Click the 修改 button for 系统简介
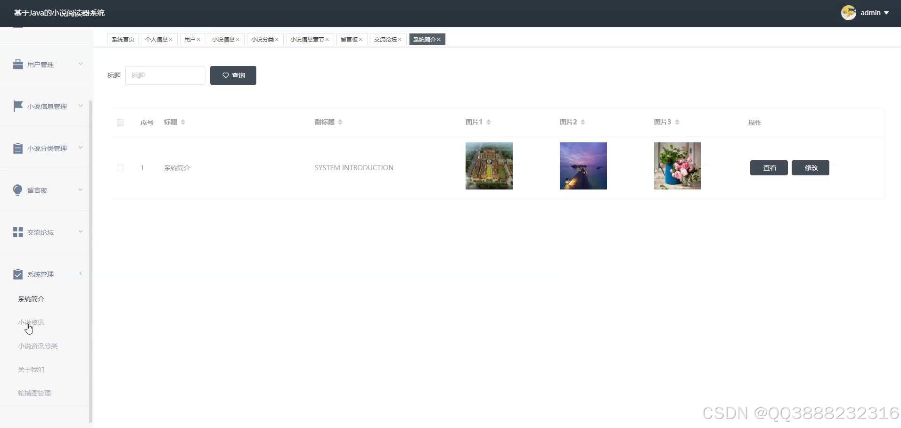The width and height of the screenshot is (901, 428). click(x=811, y=168)
